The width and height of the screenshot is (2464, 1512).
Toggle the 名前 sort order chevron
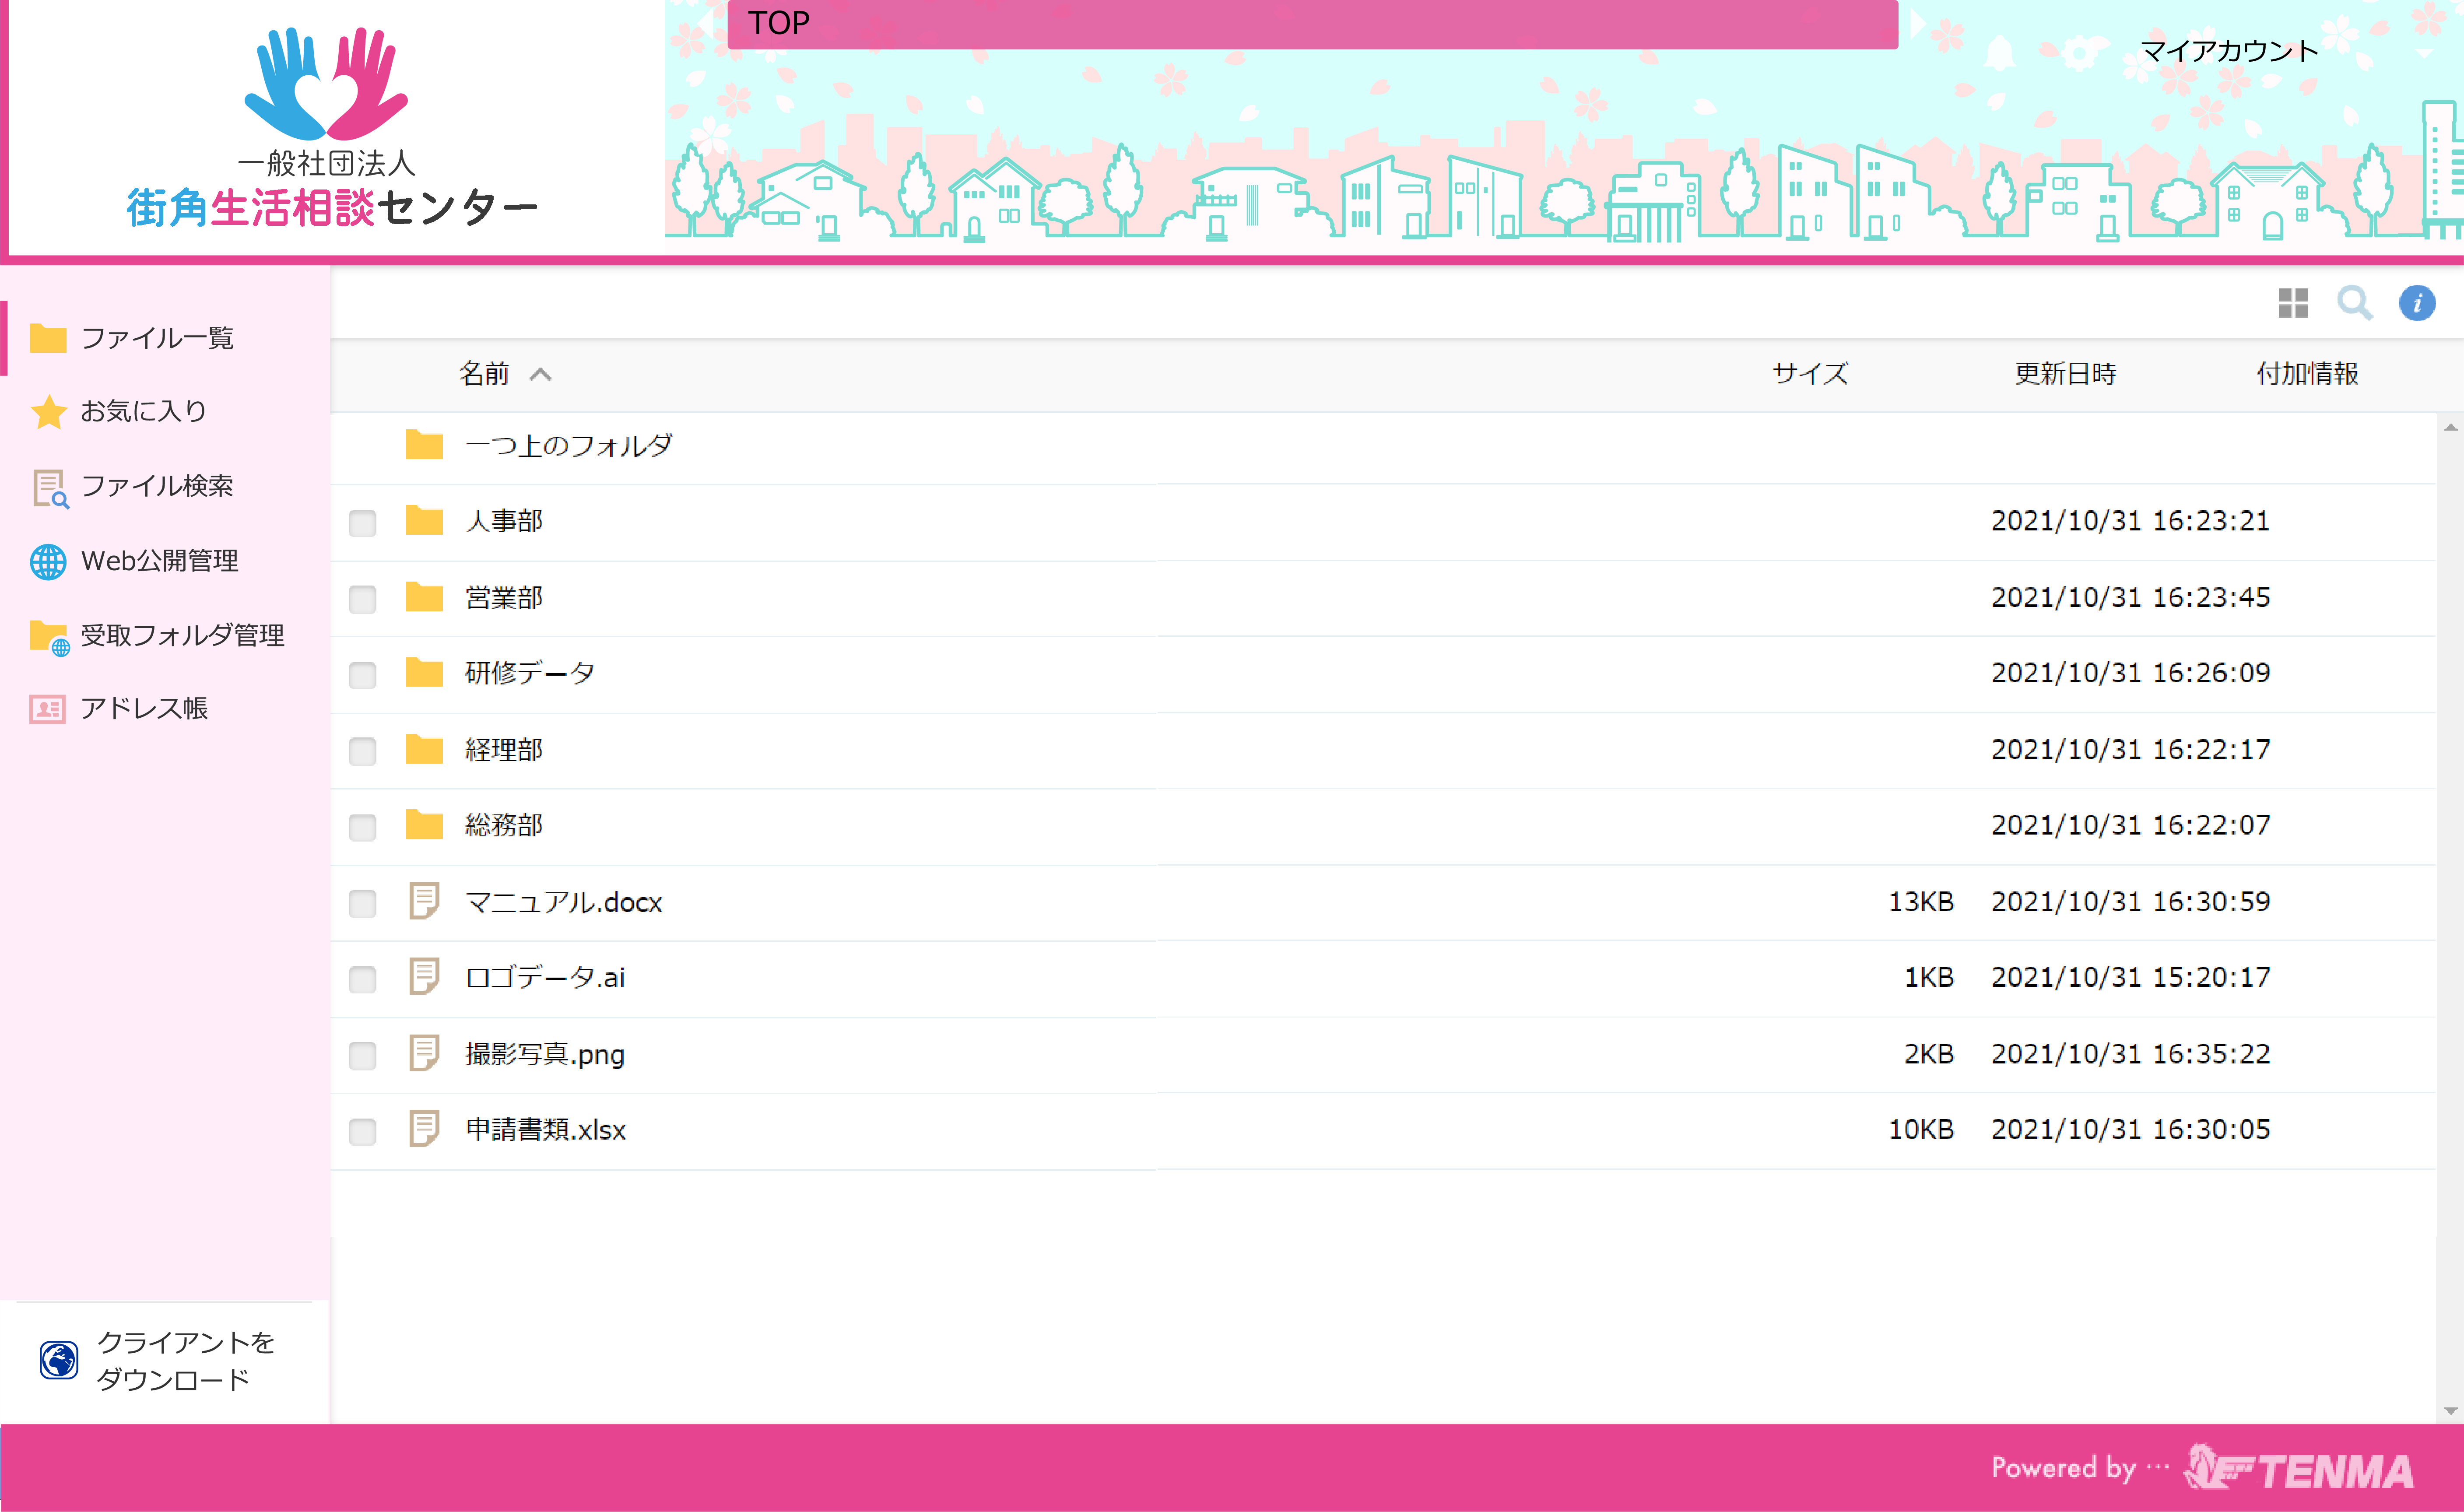coord(540,374)
